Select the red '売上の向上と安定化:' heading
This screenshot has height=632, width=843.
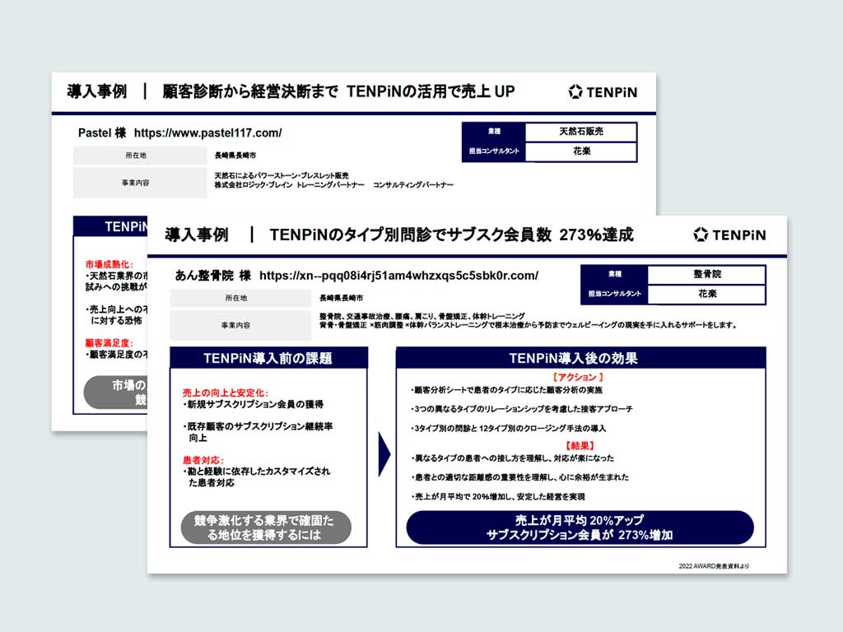pos(226,393)
